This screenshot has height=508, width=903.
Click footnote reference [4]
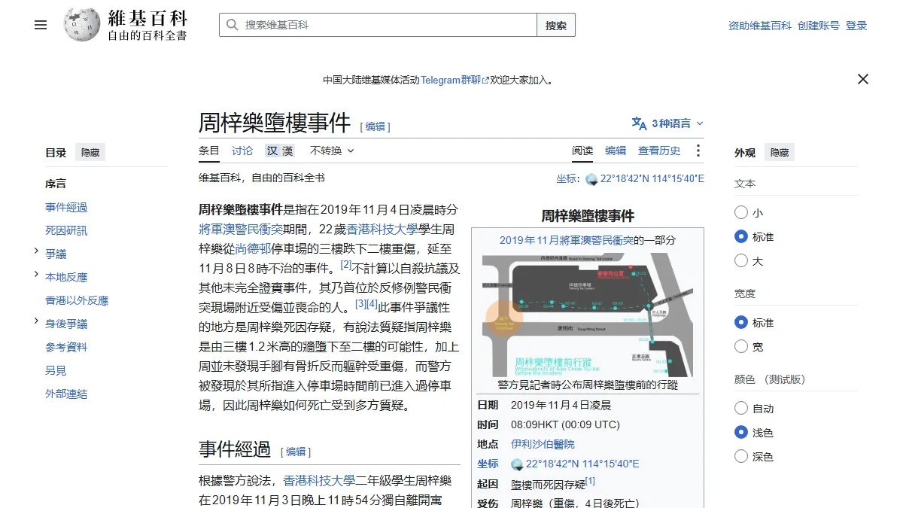pos(372,304)
